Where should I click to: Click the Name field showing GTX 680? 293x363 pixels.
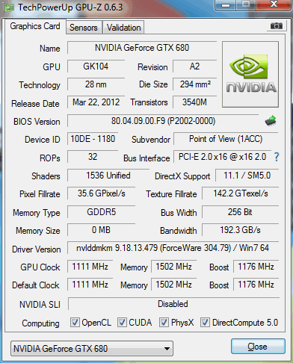coord(142,48)
